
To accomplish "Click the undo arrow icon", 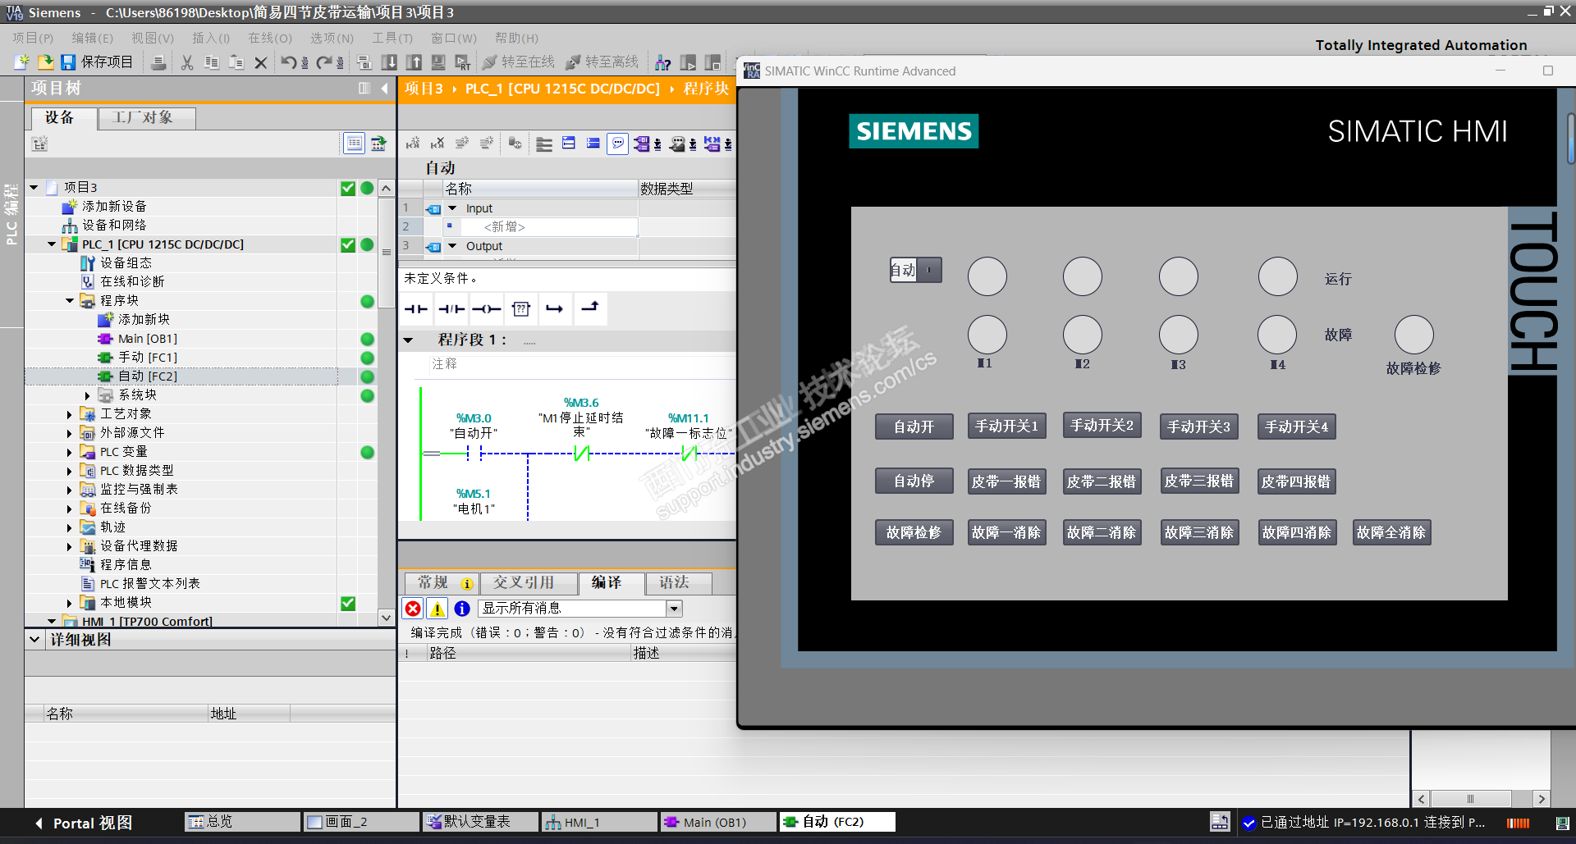I will (289, 62).
